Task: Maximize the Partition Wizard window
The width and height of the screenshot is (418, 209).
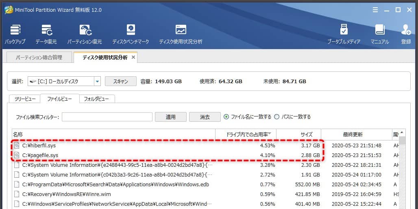Action: tap(398, 10)
